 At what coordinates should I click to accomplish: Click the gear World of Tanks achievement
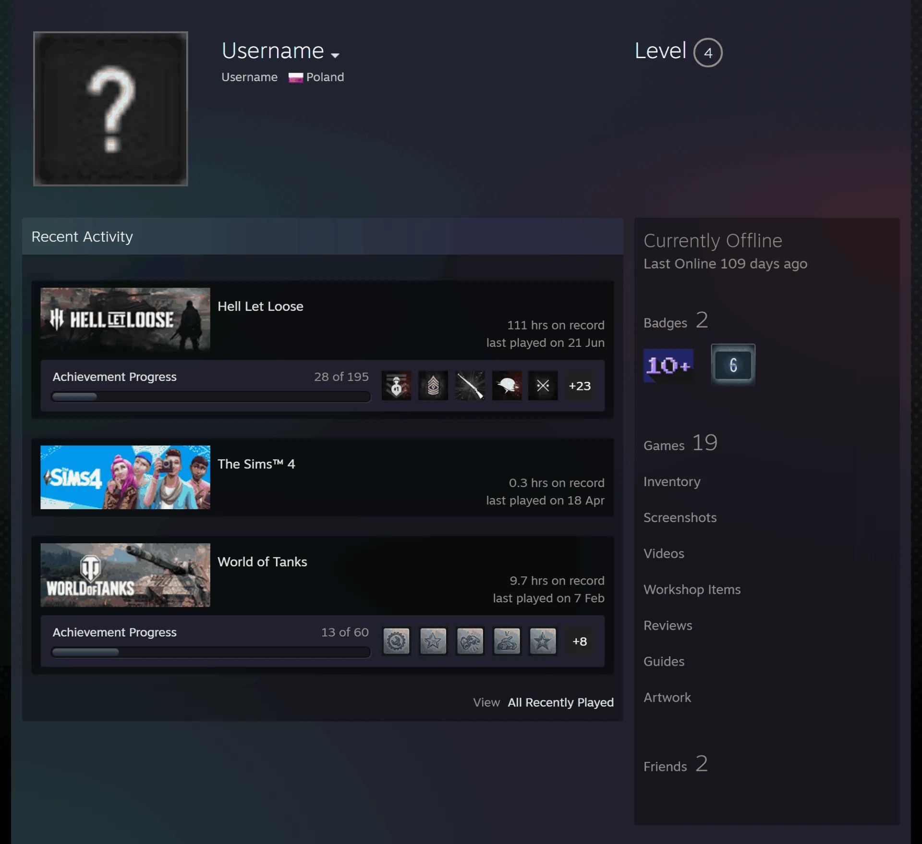point(396,641)
